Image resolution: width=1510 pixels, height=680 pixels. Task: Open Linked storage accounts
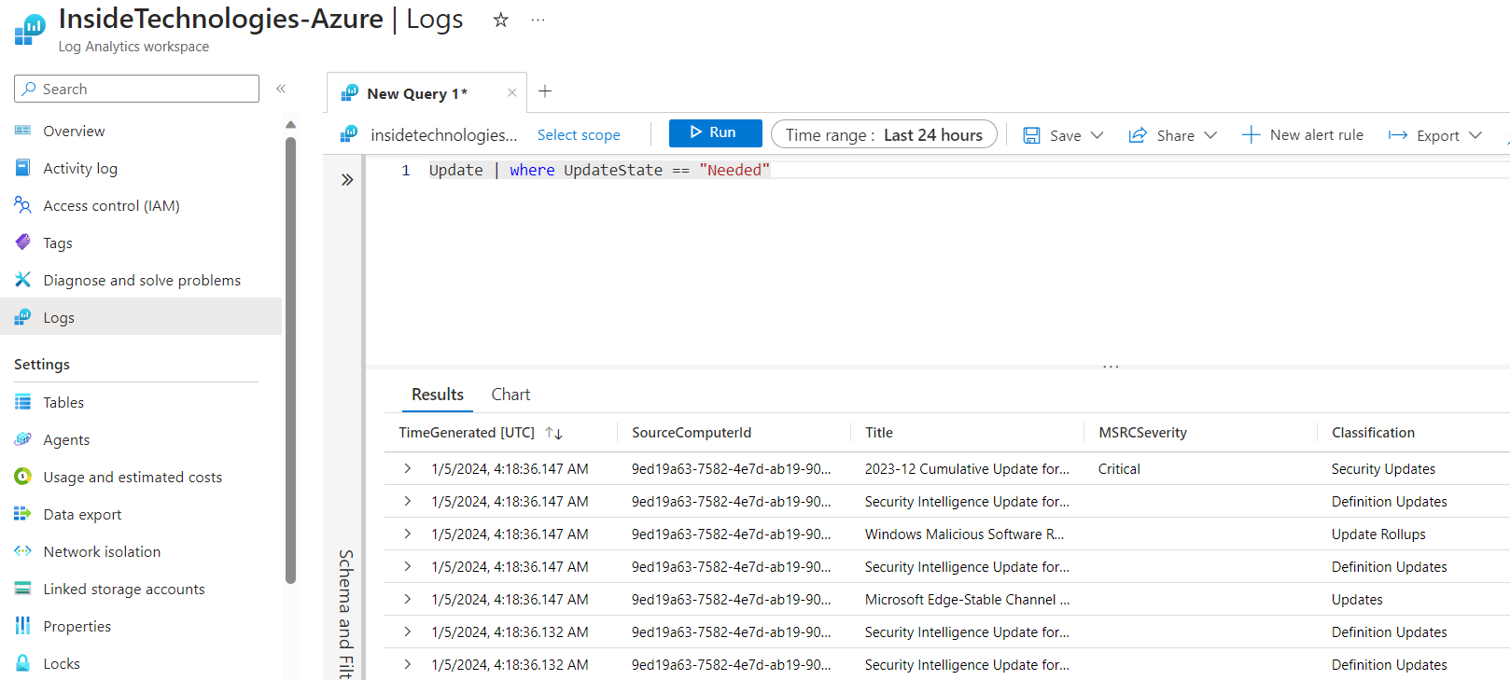(124, 589)
